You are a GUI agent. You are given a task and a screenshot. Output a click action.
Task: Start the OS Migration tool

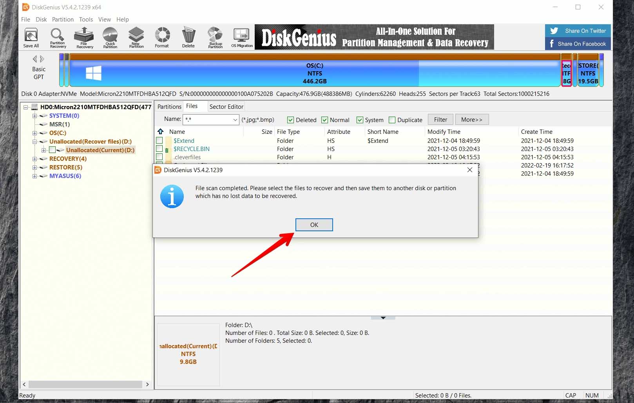(x=242, y=38)
